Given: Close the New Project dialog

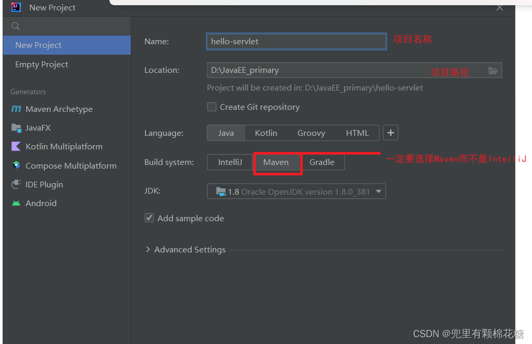Looking at the screenshot, I should point(499,8).
